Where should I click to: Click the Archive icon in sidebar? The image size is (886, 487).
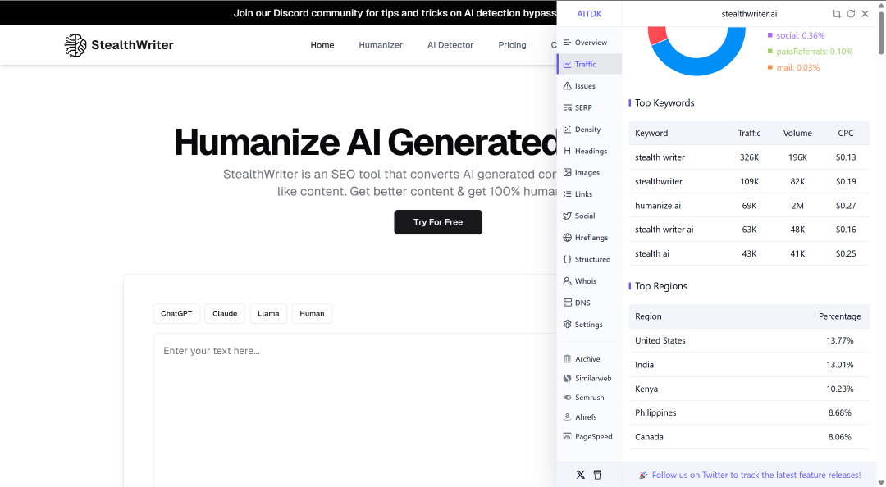click(x=568, y=359)
